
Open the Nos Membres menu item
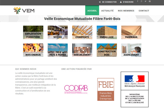tap(126, 11)
